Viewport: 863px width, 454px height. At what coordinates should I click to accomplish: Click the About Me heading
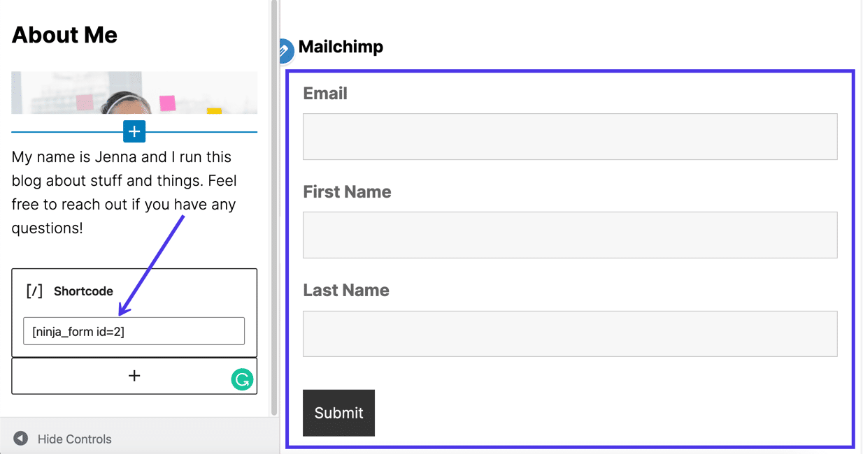64,34
